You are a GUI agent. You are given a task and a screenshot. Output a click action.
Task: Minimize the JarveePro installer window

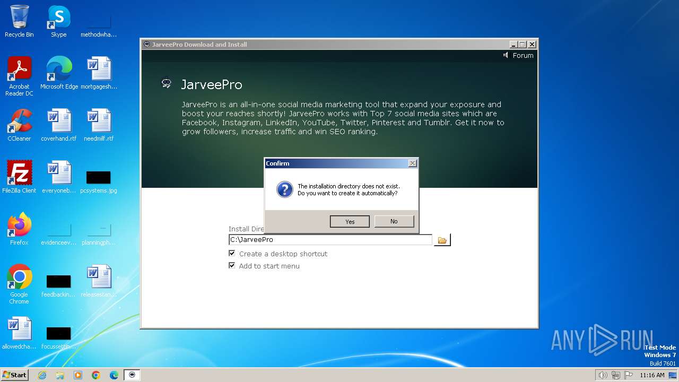click(x=513, y=45)
